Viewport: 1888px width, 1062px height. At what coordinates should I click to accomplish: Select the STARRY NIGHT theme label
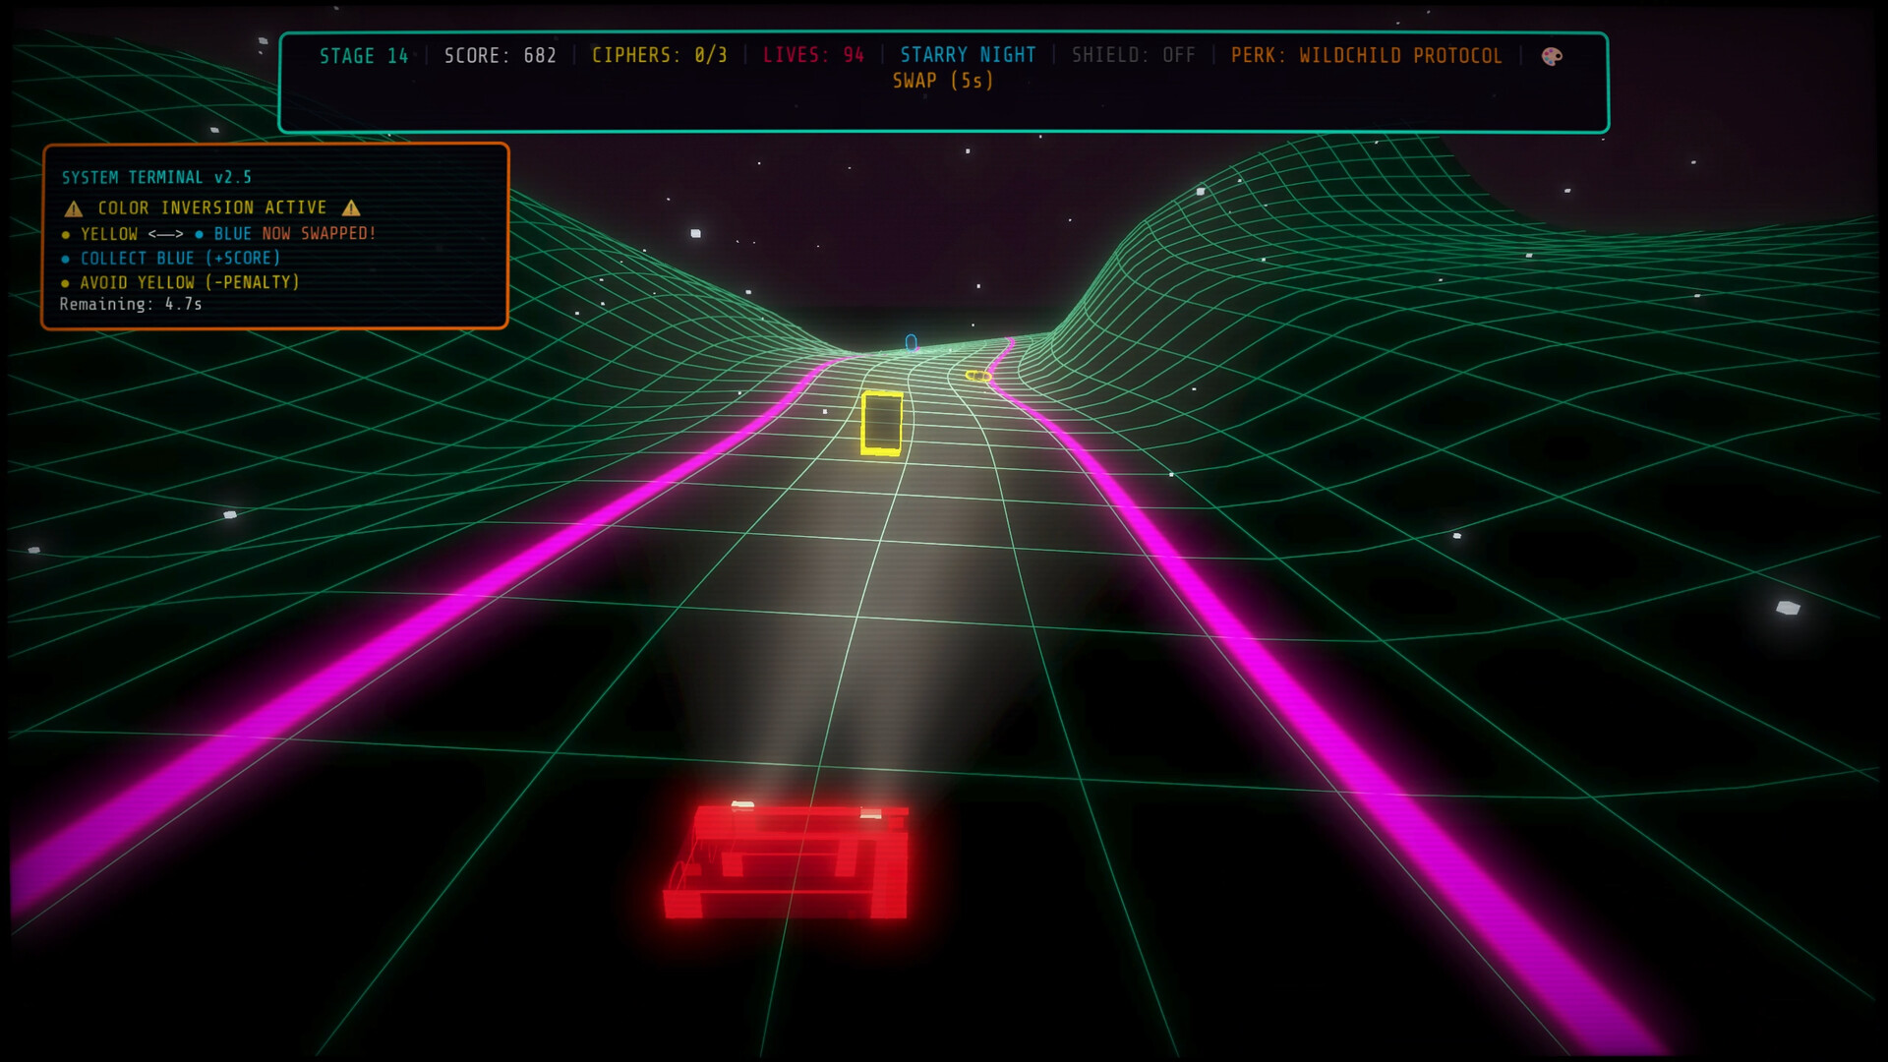(x=969, y=55)
